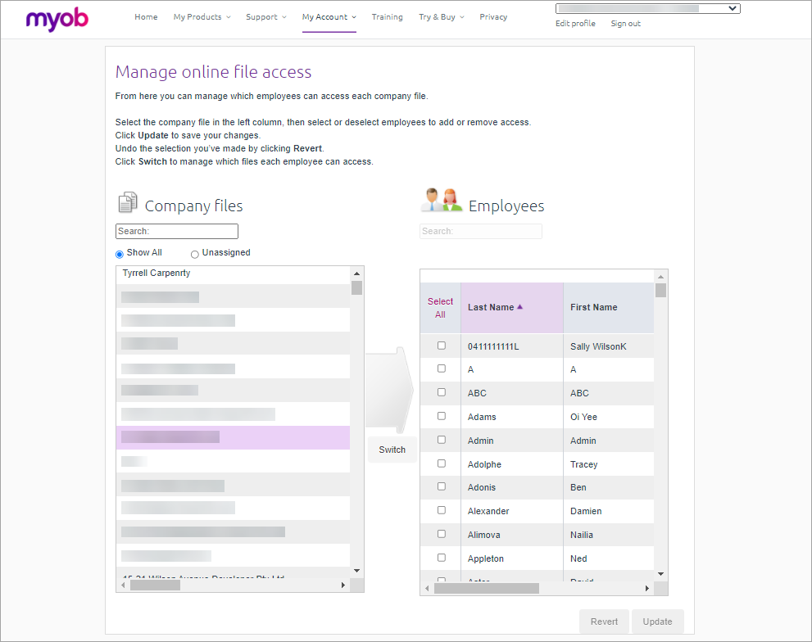
Task: Click the Company files document icon
Action: click(128, 201)
